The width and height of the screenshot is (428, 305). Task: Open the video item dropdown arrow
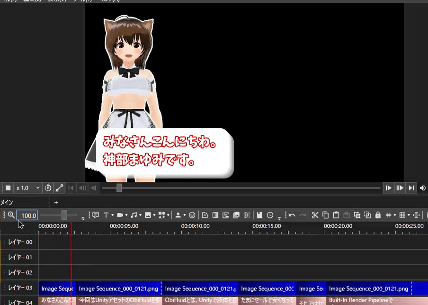coord(126,215)
